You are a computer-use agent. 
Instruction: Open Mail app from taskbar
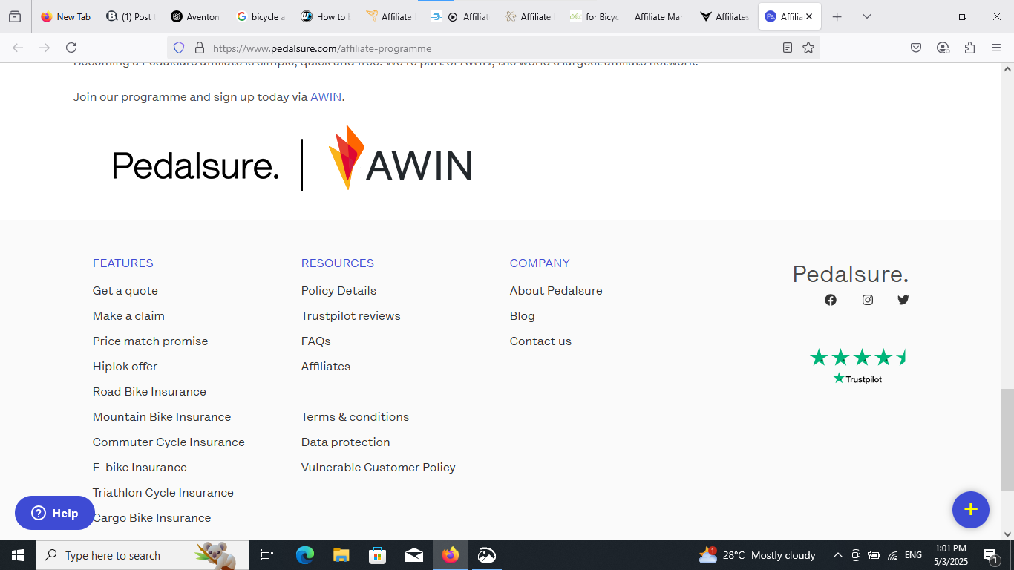pos(413,555)
